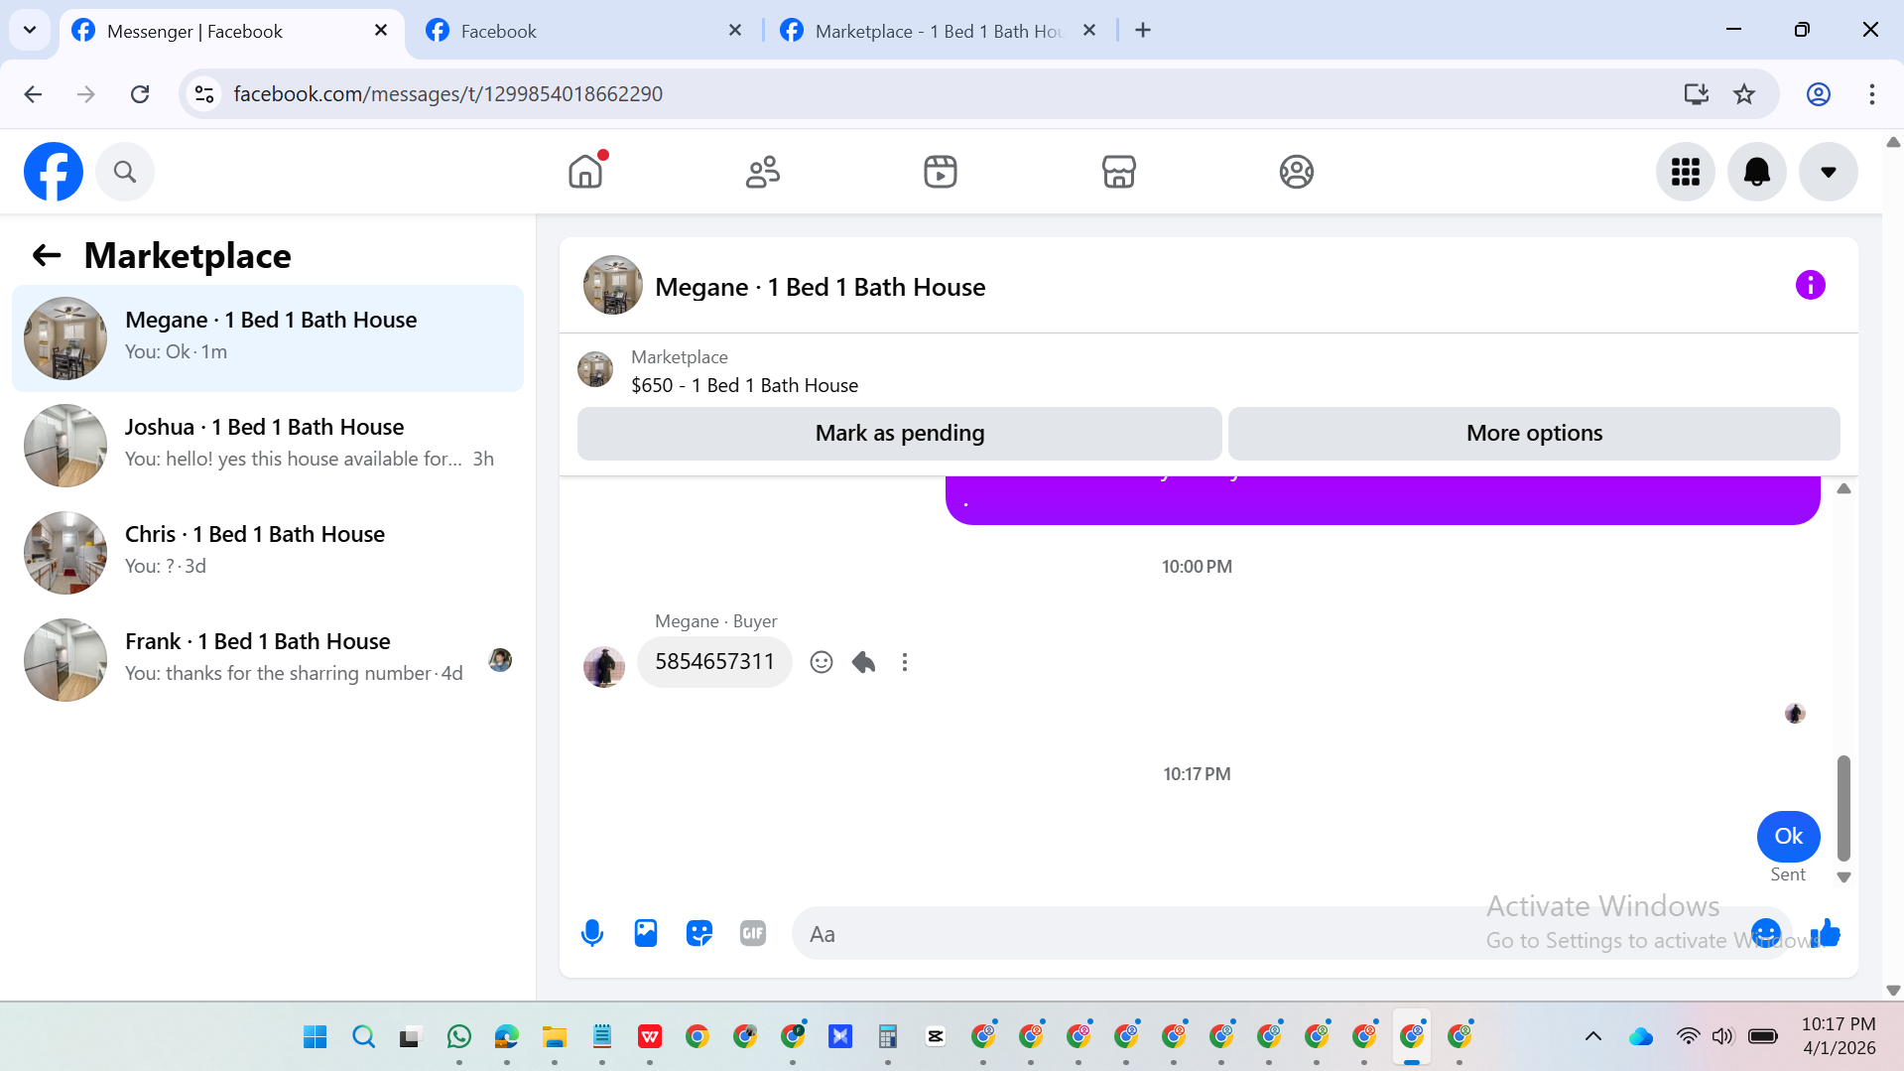Install app icon in address bar
Viewport: 1904px width, 1071px height.
[x=1696, y=94]
